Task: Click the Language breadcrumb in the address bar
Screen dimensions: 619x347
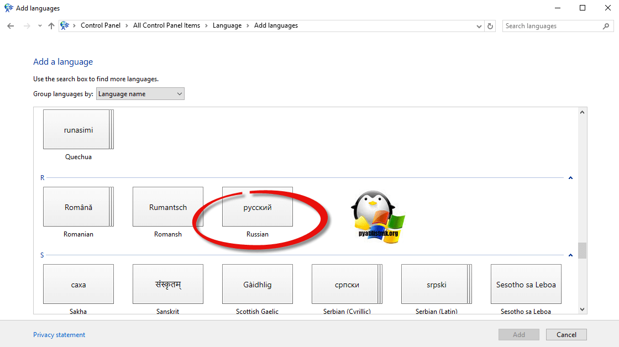Action: click(227, 25)
